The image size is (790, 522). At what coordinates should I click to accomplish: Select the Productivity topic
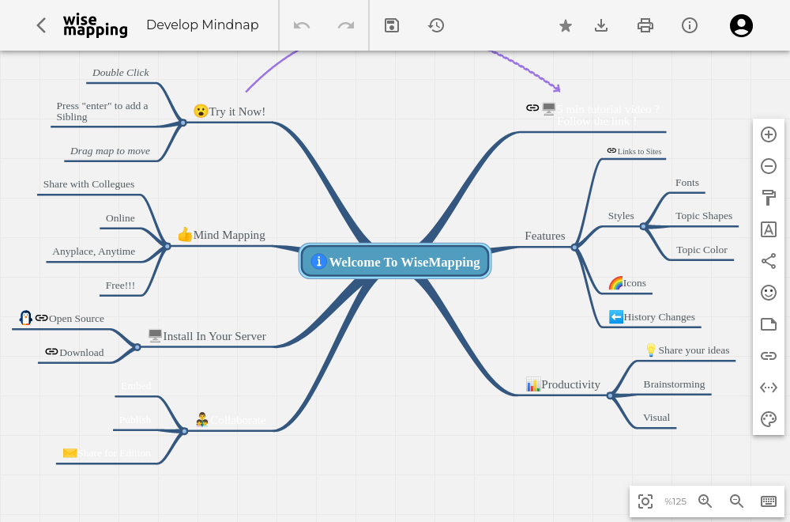click(x=570, y=384)
